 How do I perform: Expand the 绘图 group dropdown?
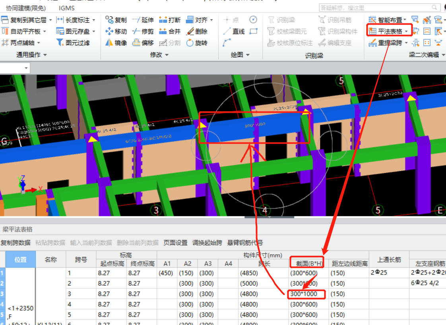(248, 55)
